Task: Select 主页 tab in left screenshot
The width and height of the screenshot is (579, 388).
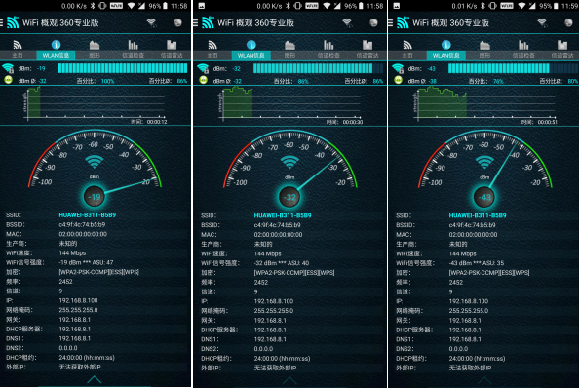Action: point(18,55)
